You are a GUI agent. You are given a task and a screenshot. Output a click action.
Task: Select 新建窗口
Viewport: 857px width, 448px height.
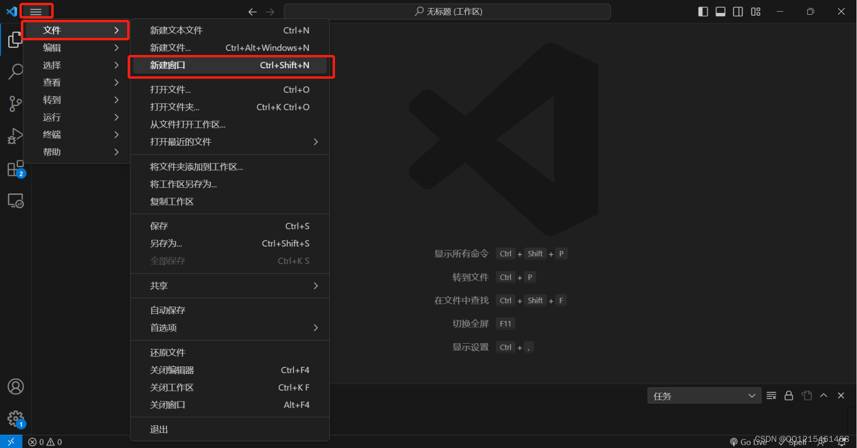tap(230, 65)
